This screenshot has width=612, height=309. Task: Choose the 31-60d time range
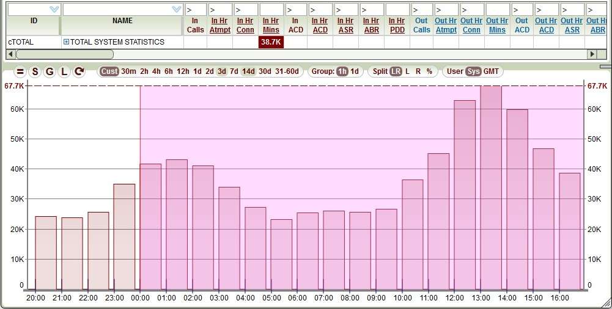[287, 71]
